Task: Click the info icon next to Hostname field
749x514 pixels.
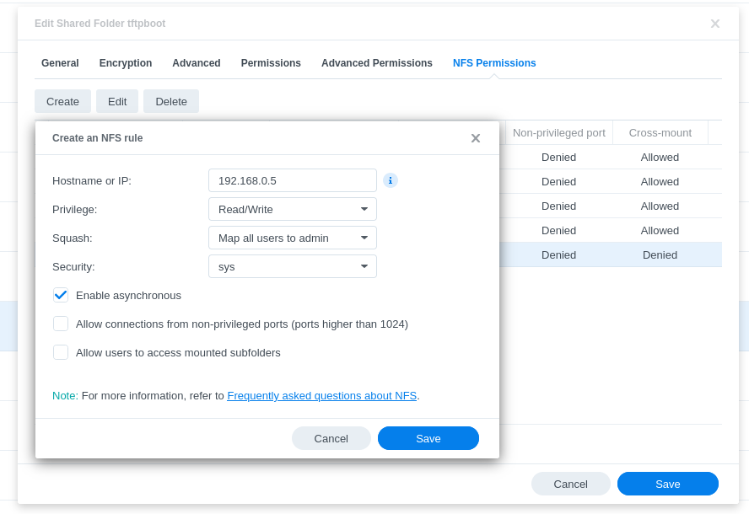Action: point(391,180)
